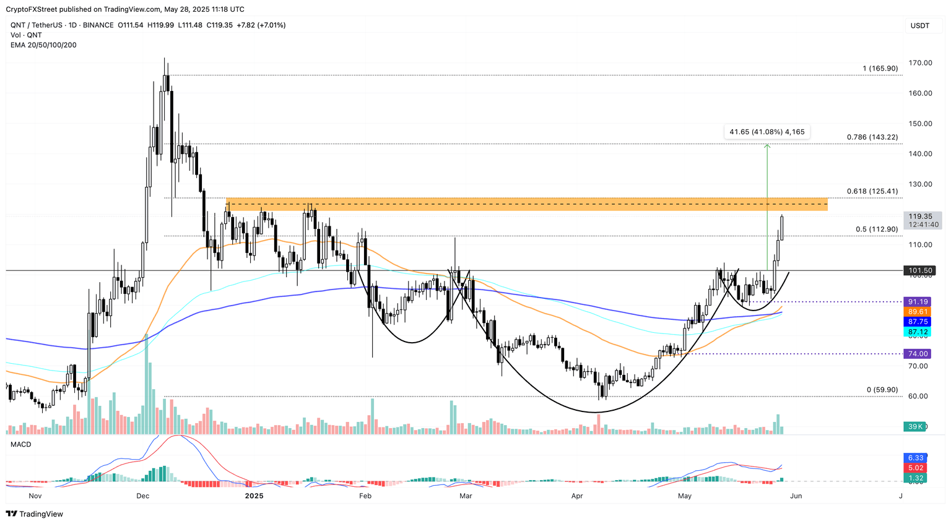Click the 2025 label on the time axis
951x524 pixels.
254,496
